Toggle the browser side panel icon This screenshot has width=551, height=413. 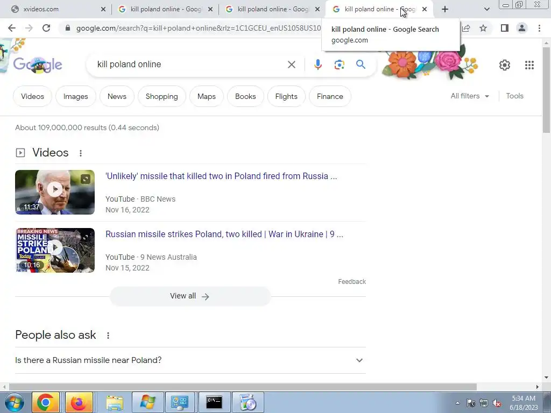pyautogui.click(x=505, y=28)
